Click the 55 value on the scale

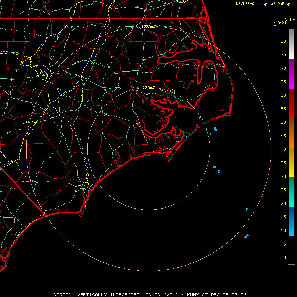coord(283,109)
